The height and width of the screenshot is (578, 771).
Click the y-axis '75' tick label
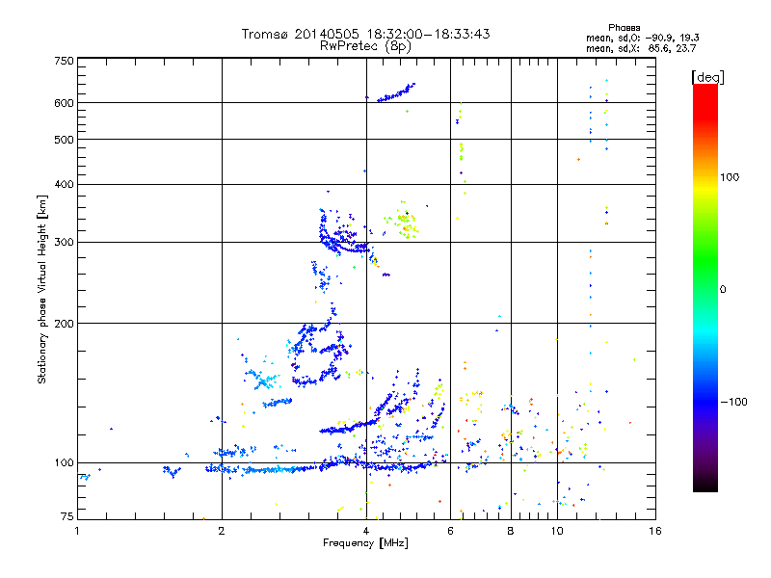coord(67,516)
